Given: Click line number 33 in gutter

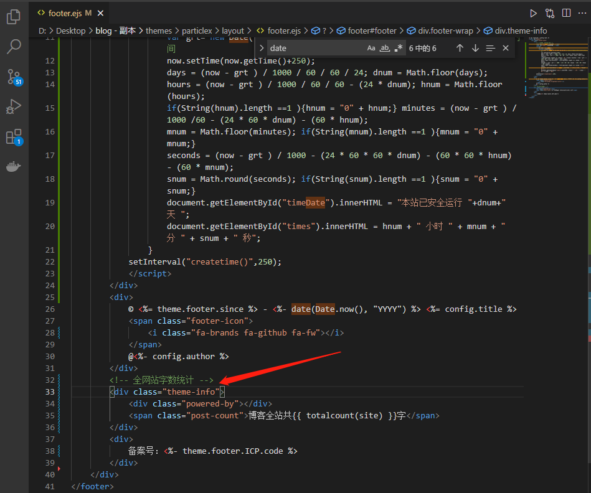Looking at the screenshot, I should 50,392.
